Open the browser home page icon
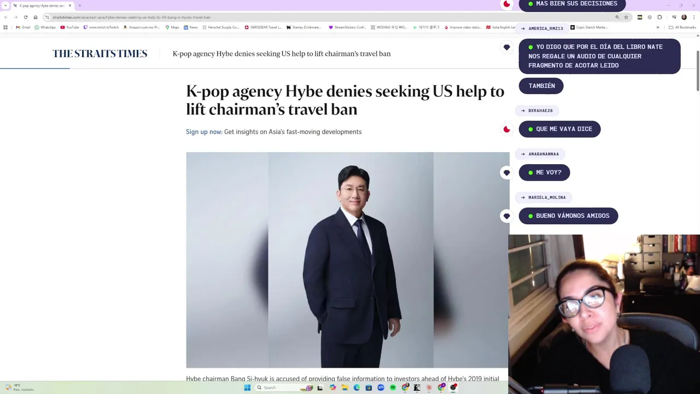700x394 pixels. coord(36,17)
